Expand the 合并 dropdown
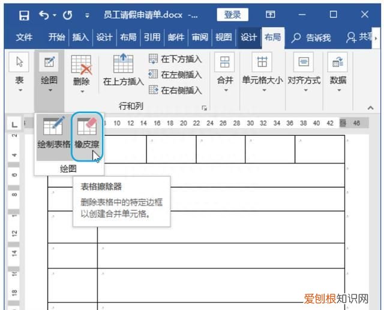Screen dimensions: 384x310 pyautogui.click(x=225, y=72)
